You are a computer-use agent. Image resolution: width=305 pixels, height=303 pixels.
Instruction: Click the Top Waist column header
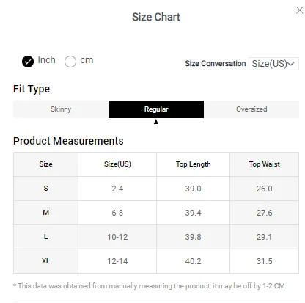(264, 164)
